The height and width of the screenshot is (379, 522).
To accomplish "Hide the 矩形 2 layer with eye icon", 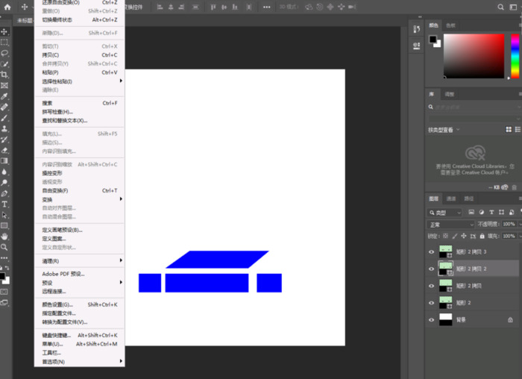I will pyautogui.click(x=431, y=302).
